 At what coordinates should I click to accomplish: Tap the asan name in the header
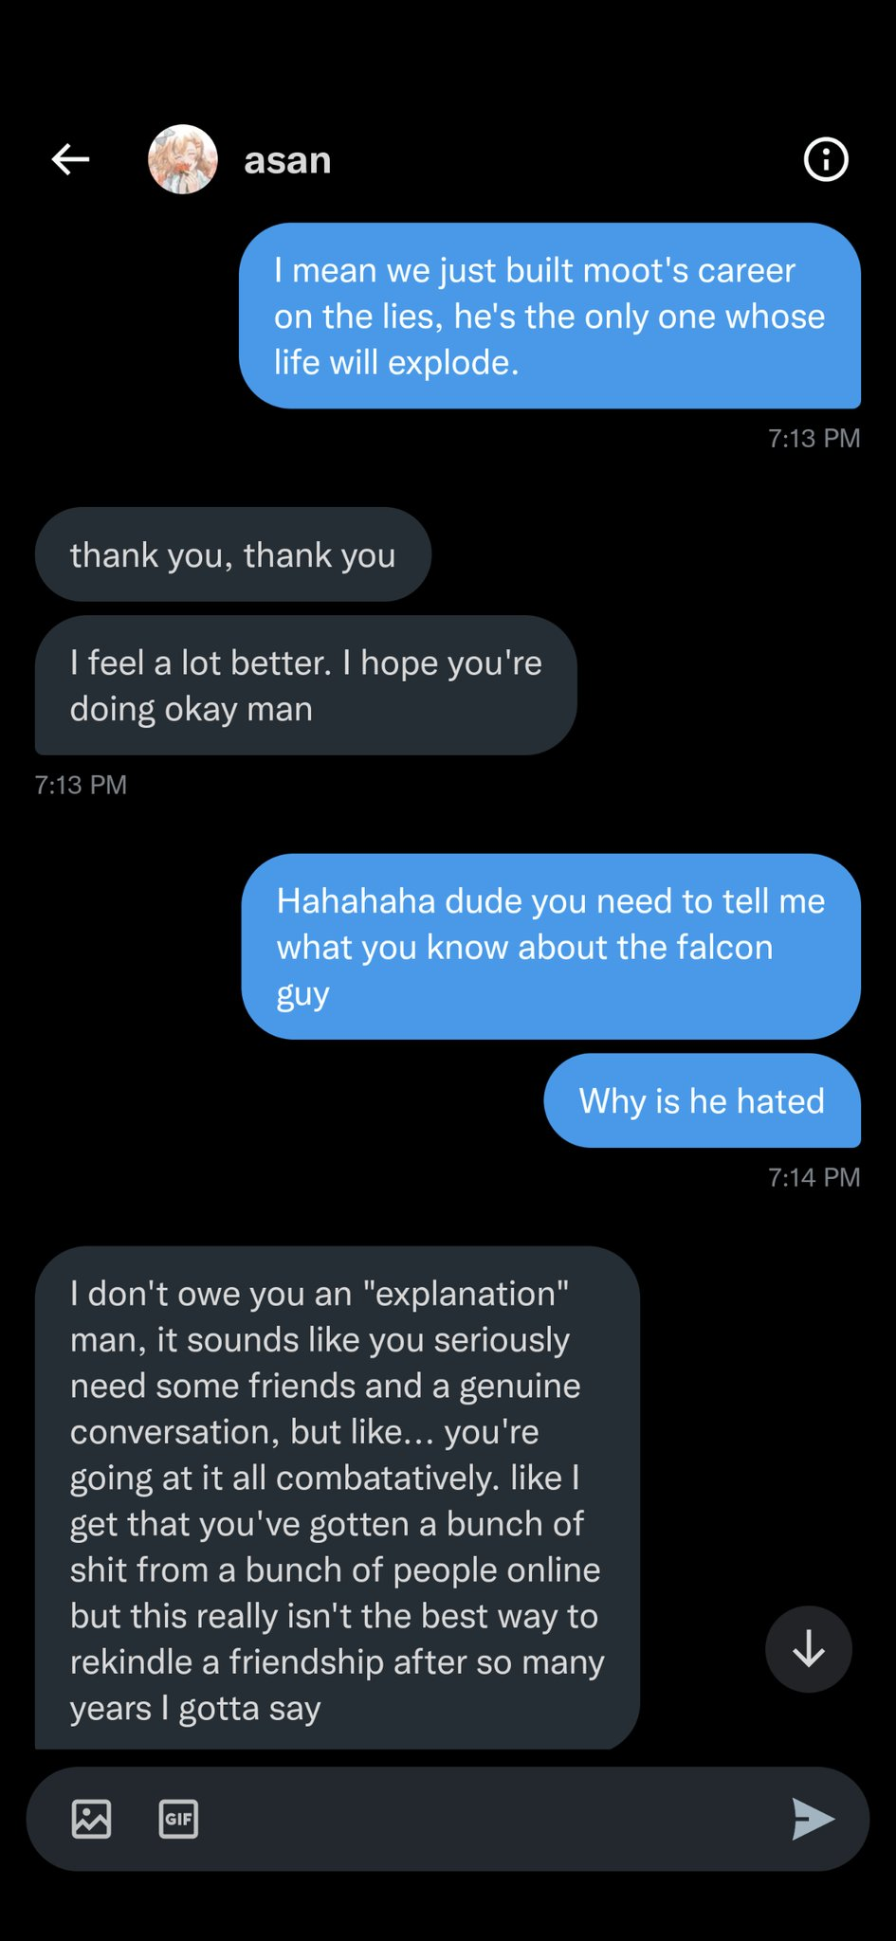click(287, 161)
